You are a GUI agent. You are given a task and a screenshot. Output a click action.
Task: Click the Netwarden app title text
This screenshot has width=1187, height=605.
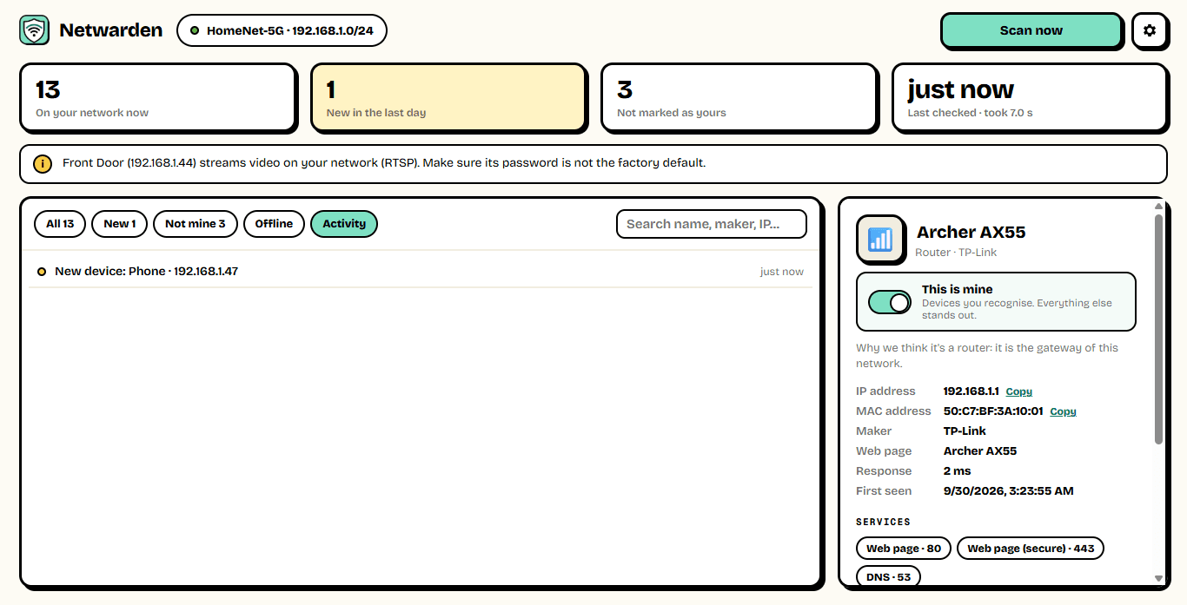click(x=110, y=30)
